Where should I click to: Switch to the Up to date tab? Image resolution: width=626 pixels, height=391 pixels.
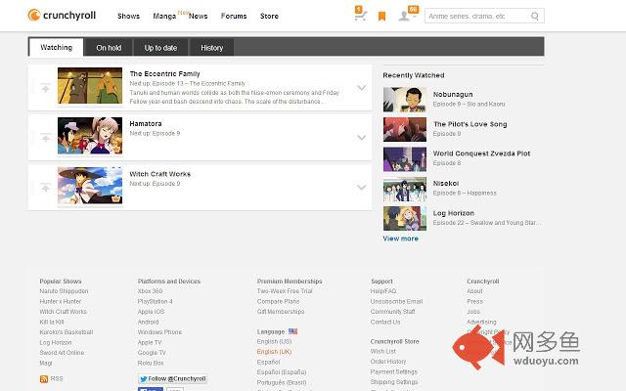point(160,48)
